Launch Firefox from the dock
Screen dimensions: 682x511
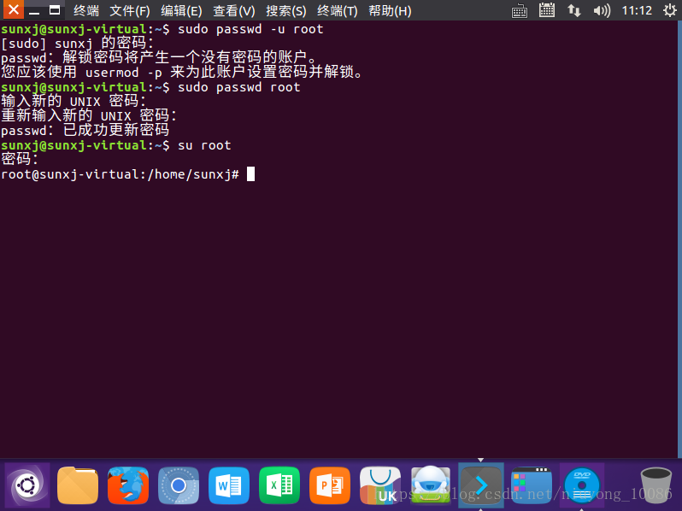click(x=128, y=485)
